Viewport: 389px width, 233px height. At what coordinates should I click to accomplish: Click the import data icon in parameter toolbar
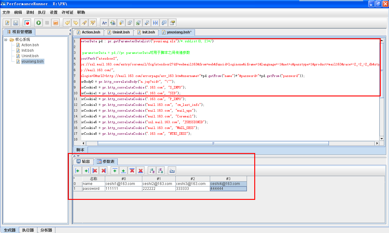pyautogui.click(x=172, y=171)
